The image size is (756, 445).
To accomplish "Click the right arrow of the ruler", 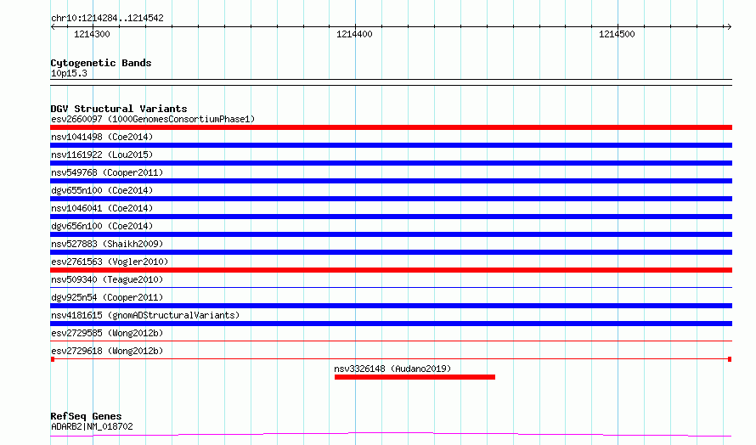I will [729, 27].
